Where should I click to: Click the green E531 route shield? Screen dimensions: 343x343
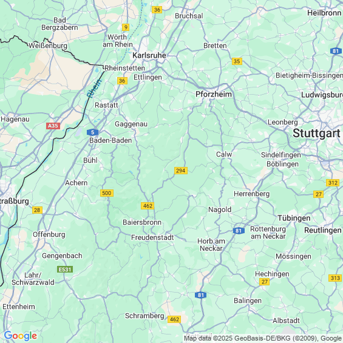tap(65, 270)
